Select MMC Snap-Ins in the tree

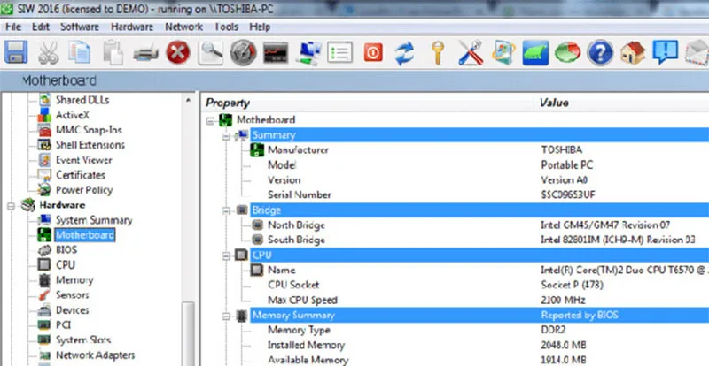[90, 130]
